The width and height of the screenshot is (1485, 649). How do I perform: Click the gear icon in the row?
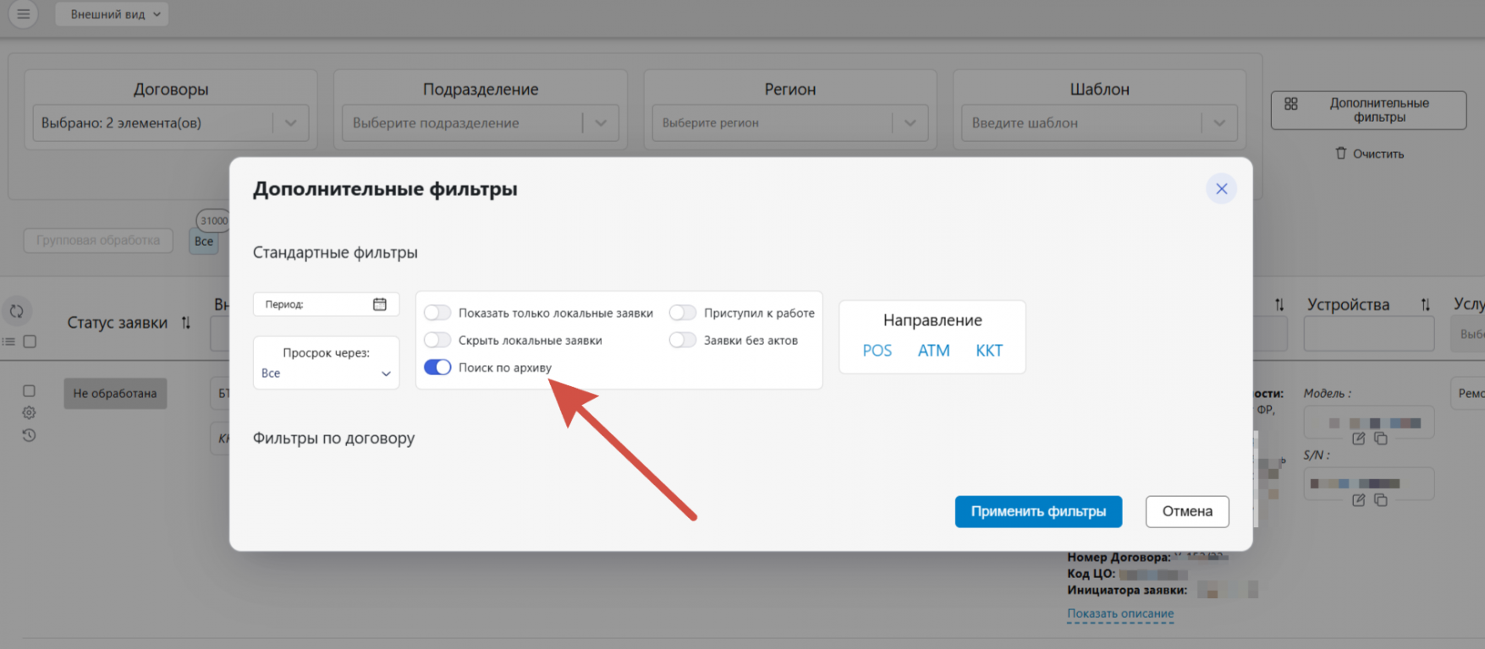(x=29, y=413)
